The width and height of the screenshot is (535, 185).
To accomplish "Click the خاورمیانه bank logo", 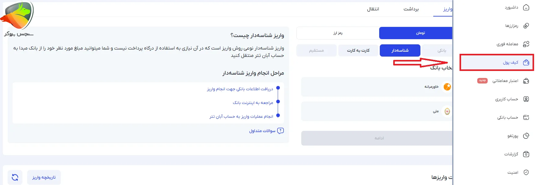I will click(447, 87).
